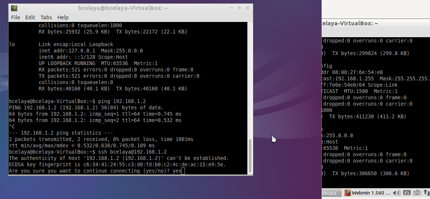Click the '^C' interrupt line
The height and width of the screenshot is (199, 430).
12,126
